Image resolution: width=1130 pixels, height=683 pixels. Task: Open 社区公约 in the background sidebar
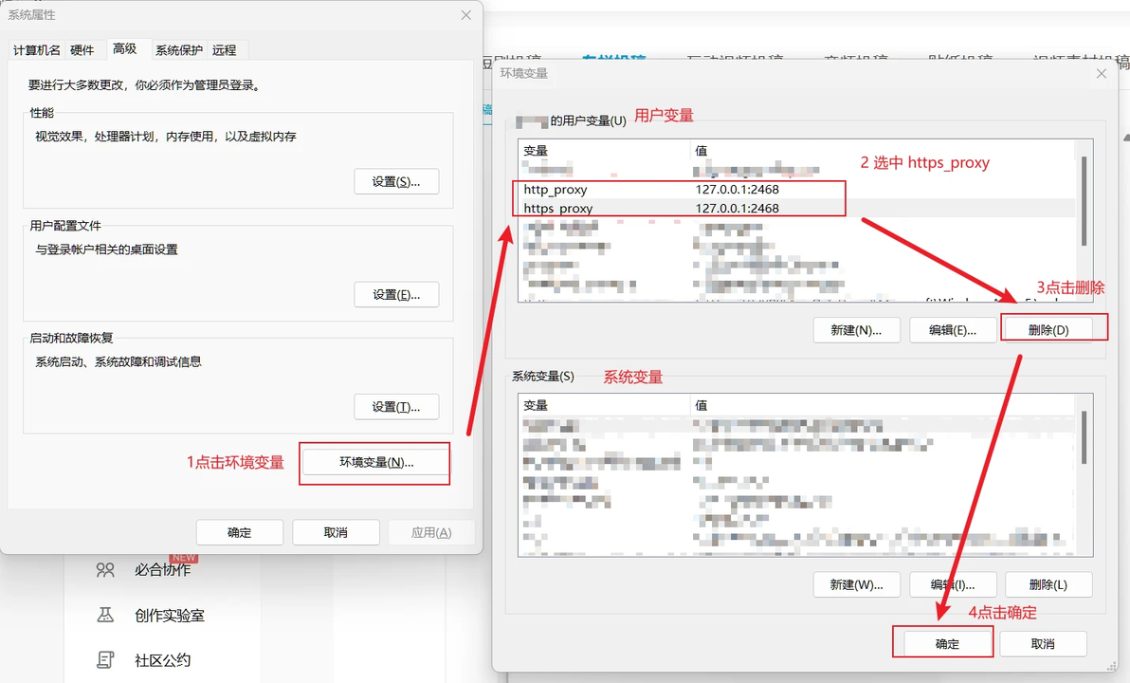163,660
